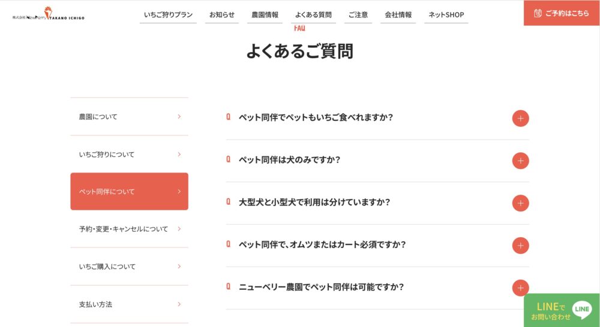Expand the ニューベリー農園 question plus icon
Screen dimensions: 600x327
click(x=520, y=287)
